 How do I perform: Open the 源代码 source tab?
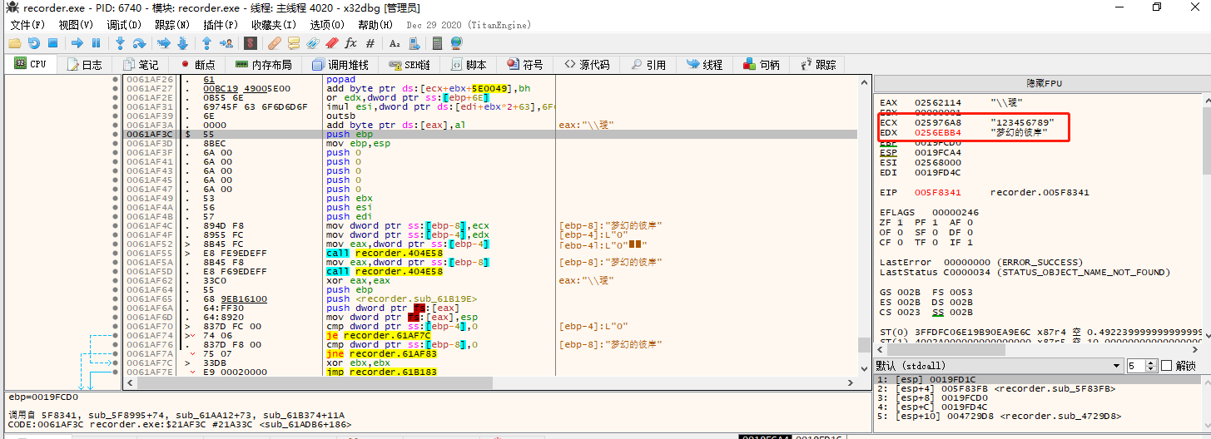click(x=586, y=64)
